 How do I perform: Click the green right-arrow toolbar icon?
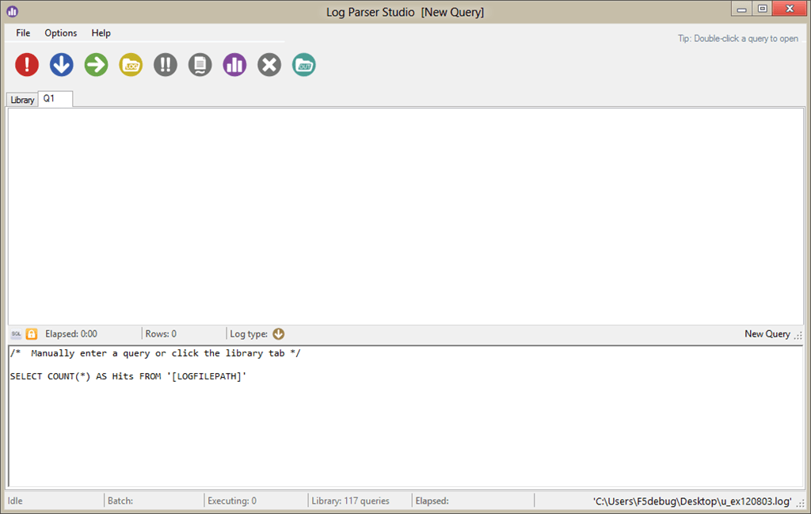(96, 65)
